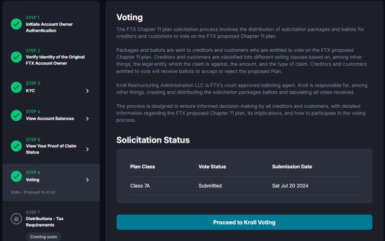385x241 pixels.
Task: Expand the Voting step chevron
Action: (x=87, y=180)
